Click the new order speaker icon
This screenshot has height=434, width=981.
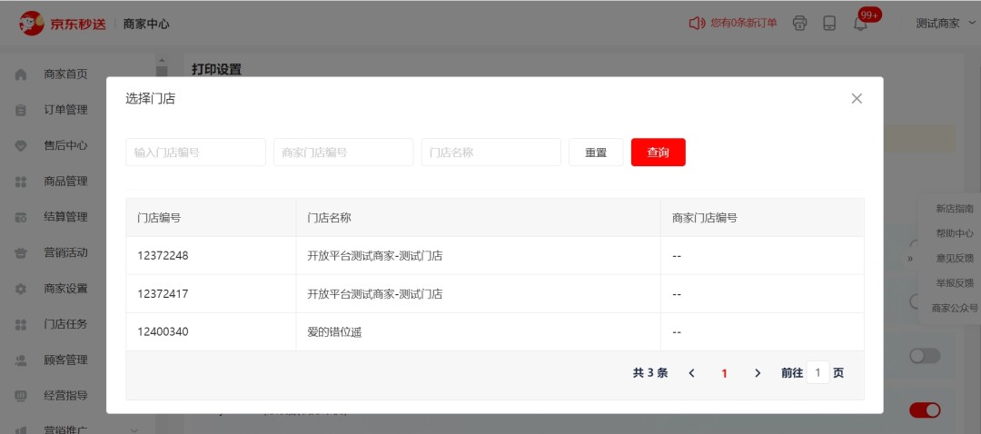[x=697, y=24]
